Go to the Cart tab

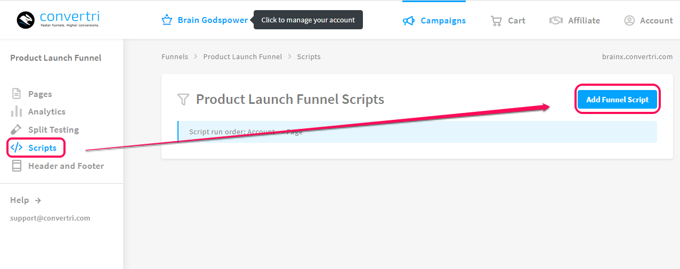coord(516,21)
